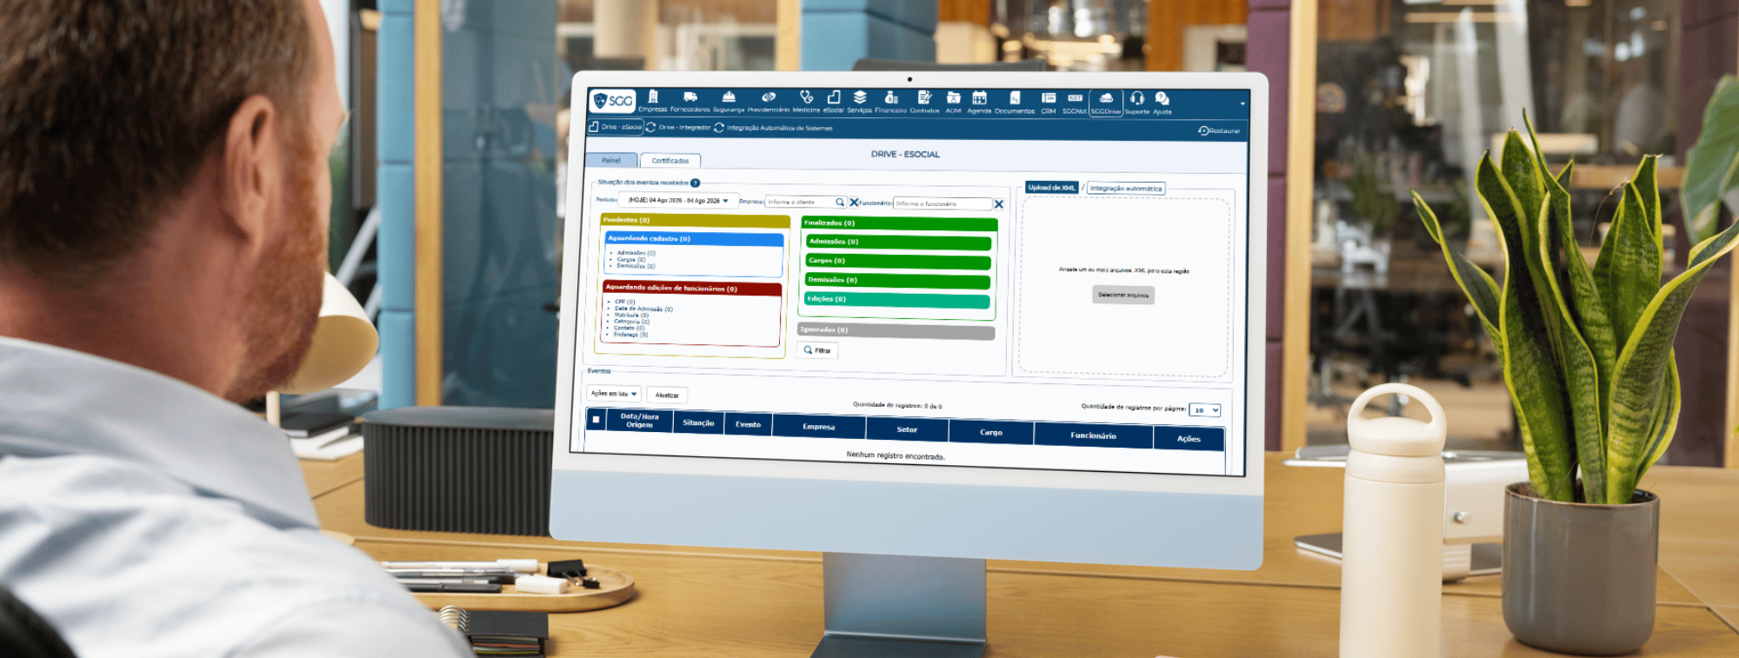Open the Contratos document icon
1739x658 pixels.
(924, 97)
